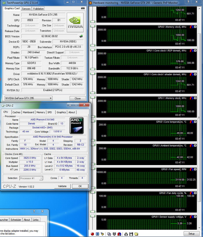Close the GPU0 Fan speed RPM graph
Image resolution: width=203 pixels, height=237 pixels.
click(195, 169)
